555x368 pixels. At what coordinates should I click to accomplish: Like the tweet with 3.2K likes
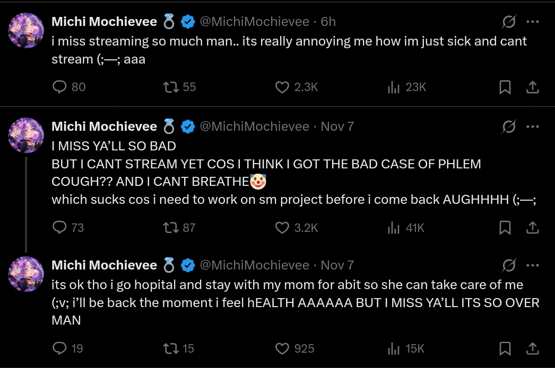click(282, 228)
